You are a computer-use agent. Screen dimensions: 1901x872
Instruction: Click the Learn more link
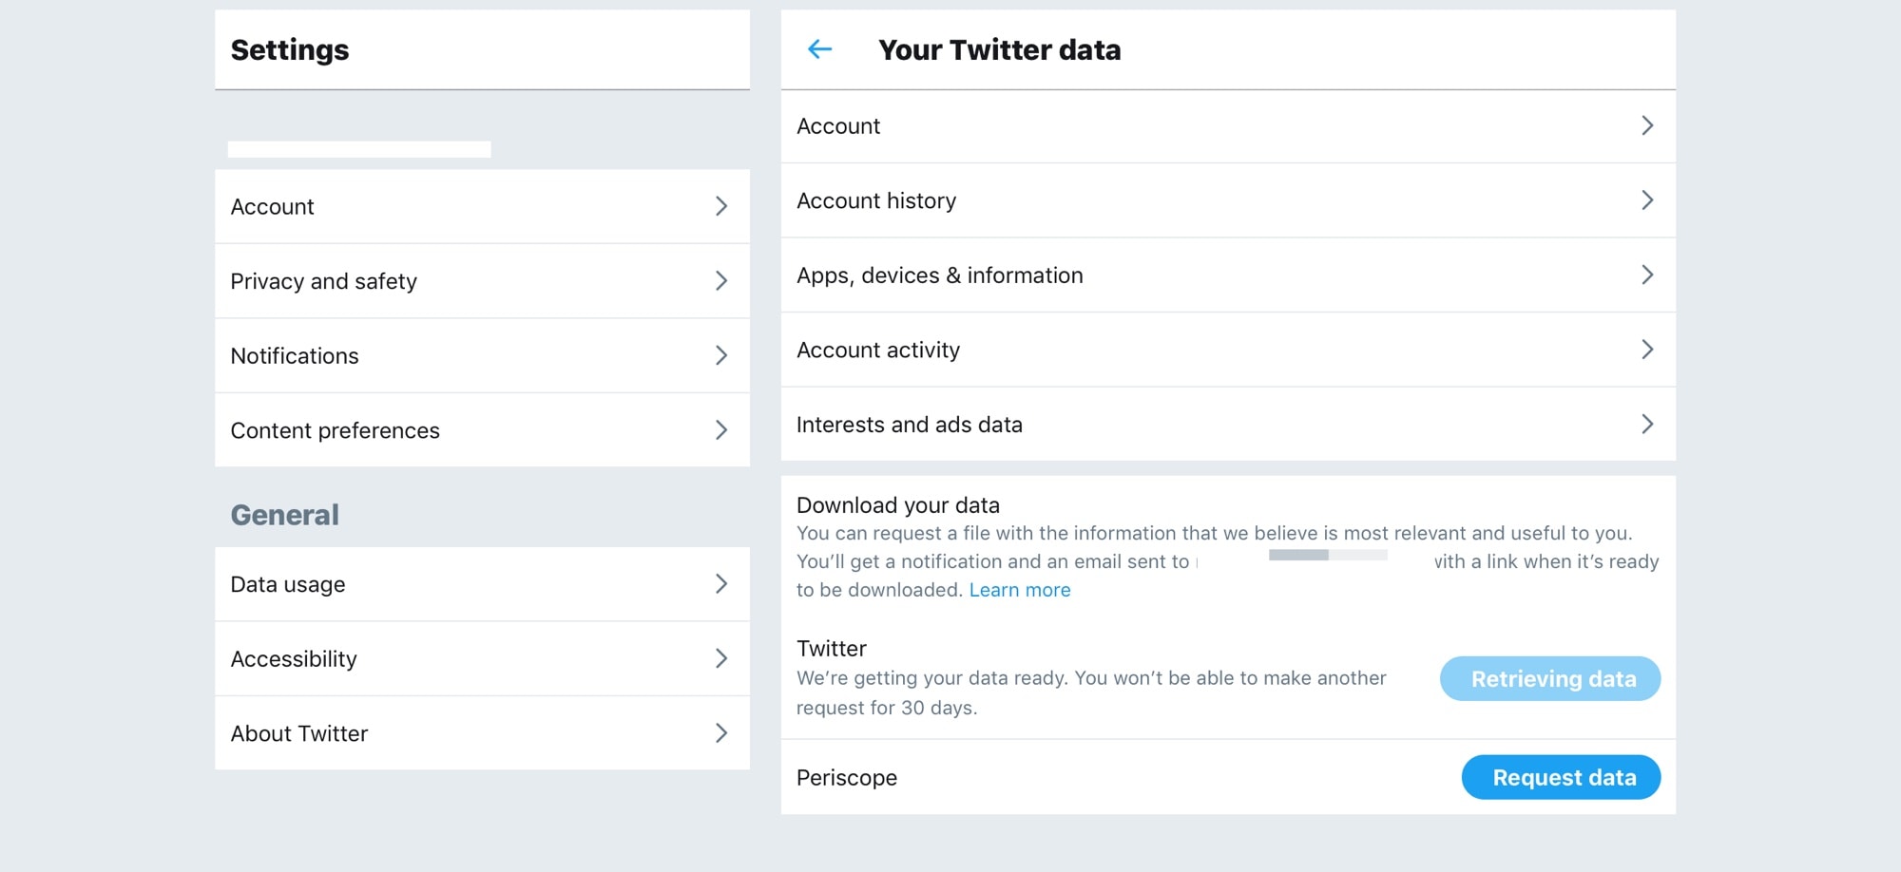coord(1019,590)
